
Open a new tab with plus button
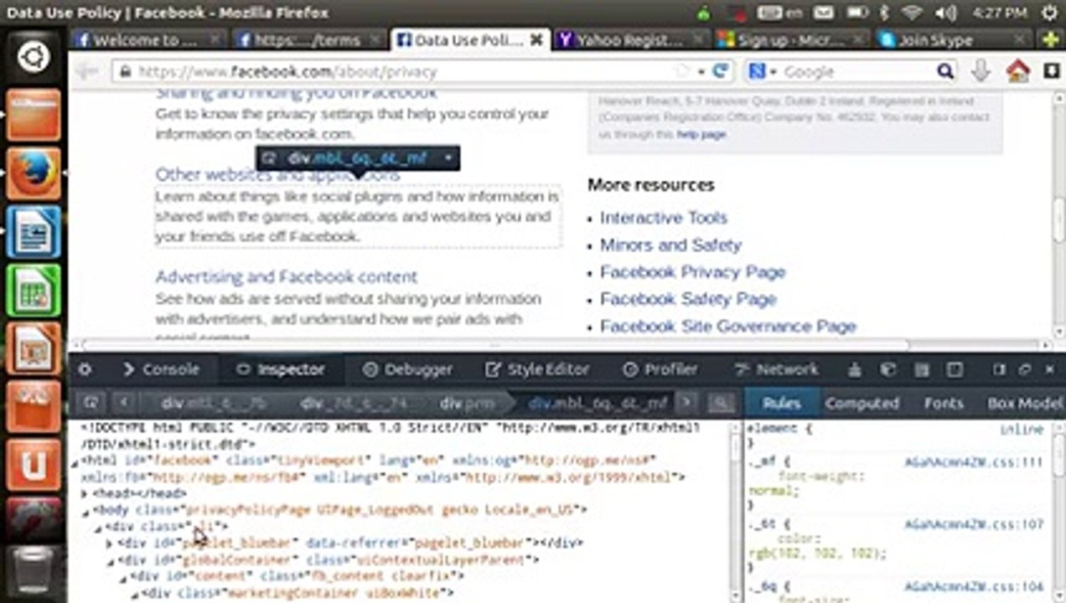tap(1049, 39)
